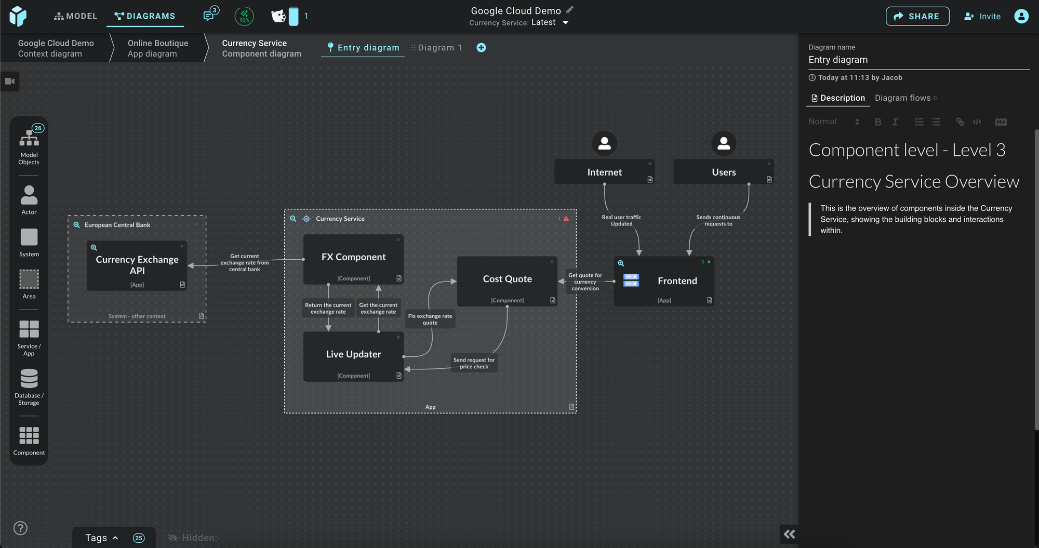Click the Invite button
This screenshot has width=1039, height=548.
tap(982, 16)
